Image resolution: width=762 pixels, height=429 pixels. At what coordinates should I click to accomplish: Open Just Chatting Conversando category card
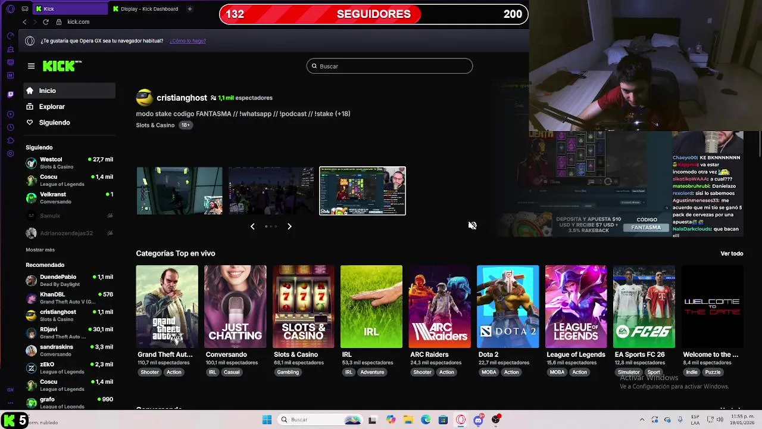(x=235, y=306)
